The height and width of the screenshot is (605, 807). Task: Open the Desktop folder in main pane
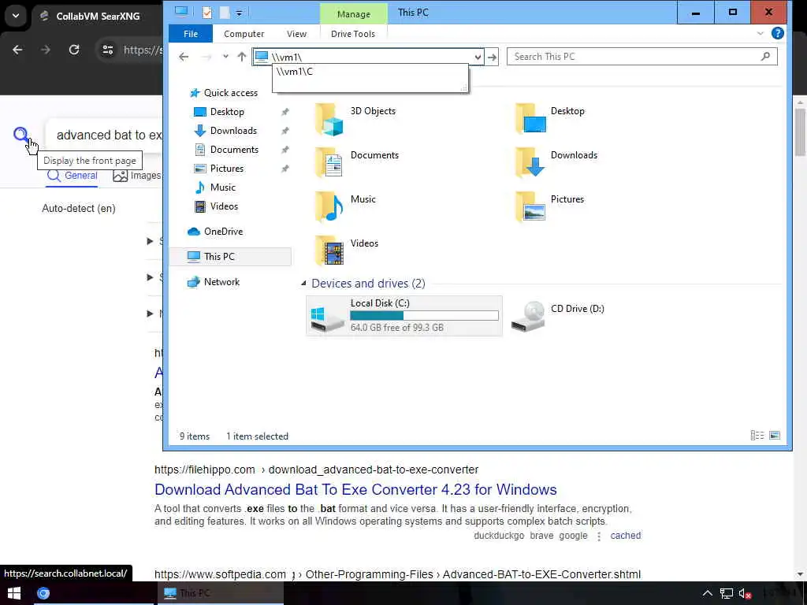530,120
